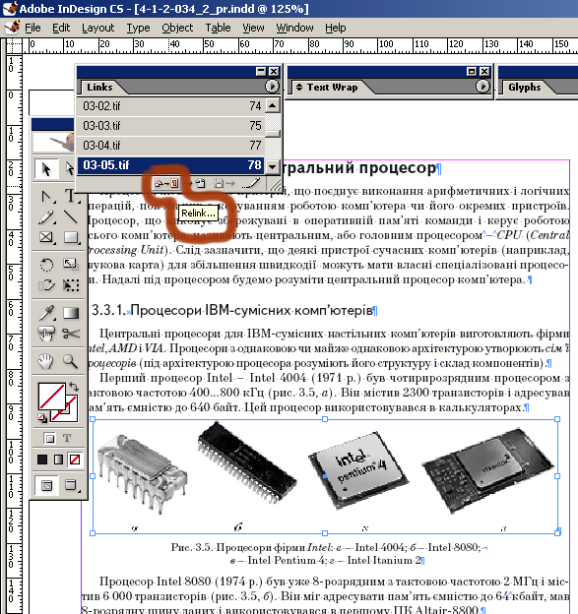Click the Links panel scrollbar thumb
Screen dimensions: 578x614
tap(273, 134)
